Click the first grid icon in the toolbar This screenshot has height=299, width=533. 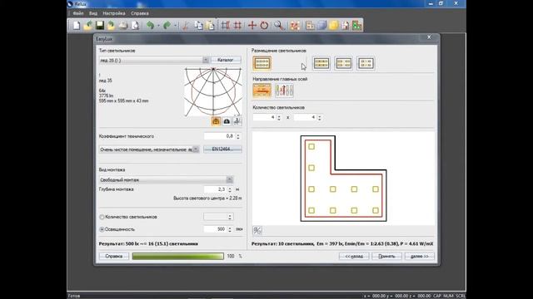click(225, 26)
